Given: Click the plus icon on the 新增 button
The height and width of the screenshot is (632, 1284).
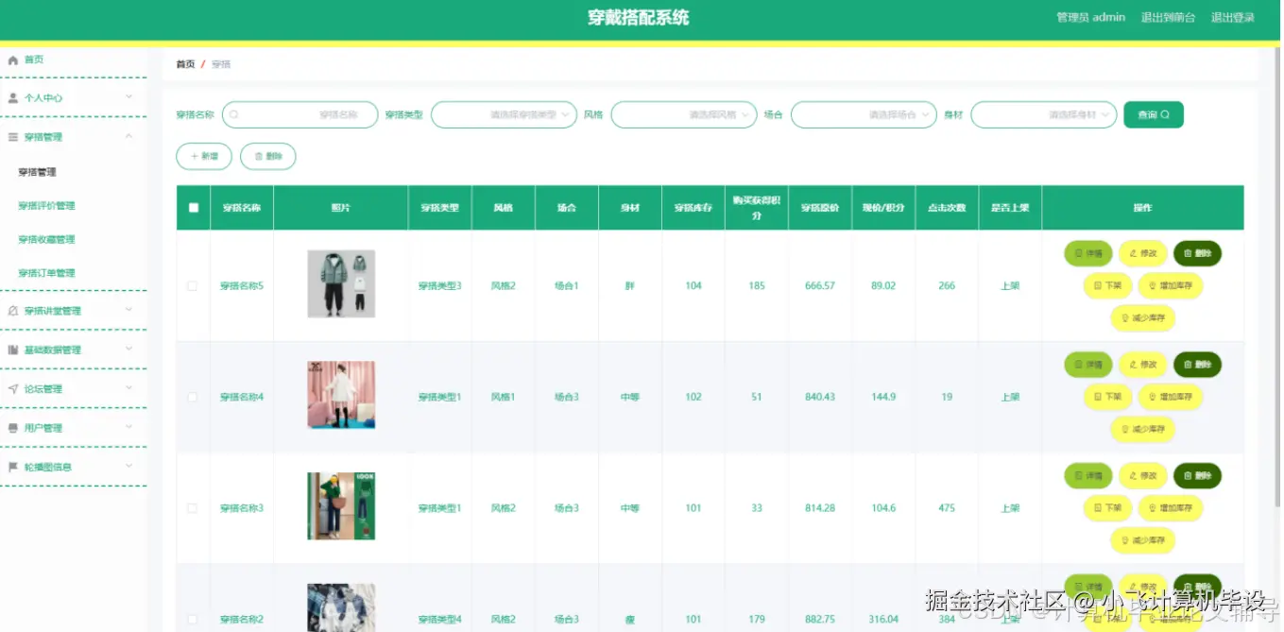Looking at the screenshot, I should (x=195, y=157).
